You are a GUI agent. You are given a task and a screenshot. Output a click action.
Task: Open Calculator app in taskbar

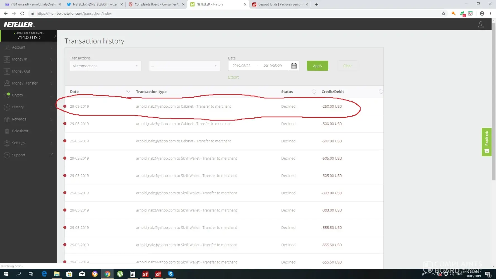coord(133,274)
